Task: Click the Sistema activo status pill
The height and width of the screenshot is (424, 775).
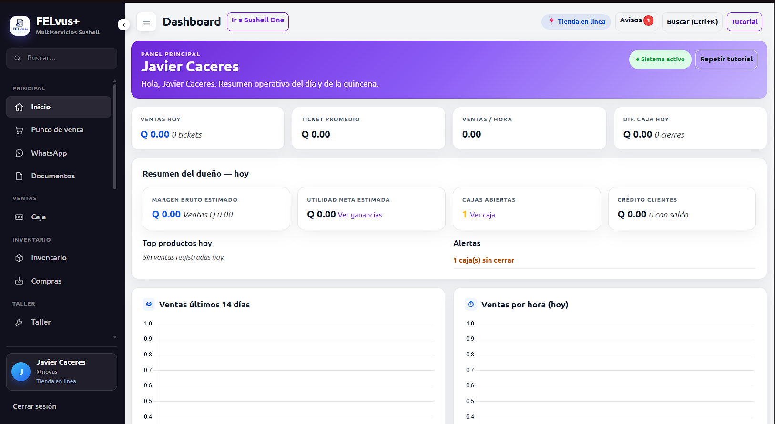Action: coord(660,59)
